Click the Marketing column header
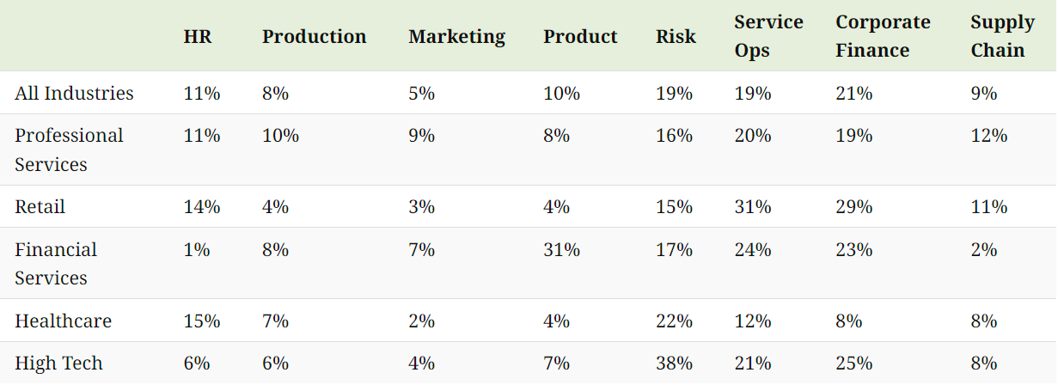The height and width of the screenshot is (391, 1058). [x=456, y=37]
